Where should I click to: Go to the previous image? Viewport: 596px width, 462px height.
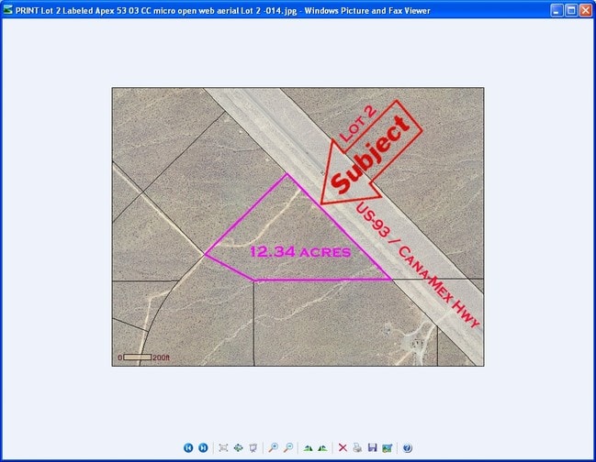click(188, 447)
